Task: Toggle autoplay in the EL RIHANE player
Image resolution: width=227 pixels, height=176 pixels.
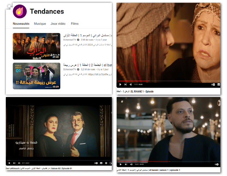Action: 213,85
